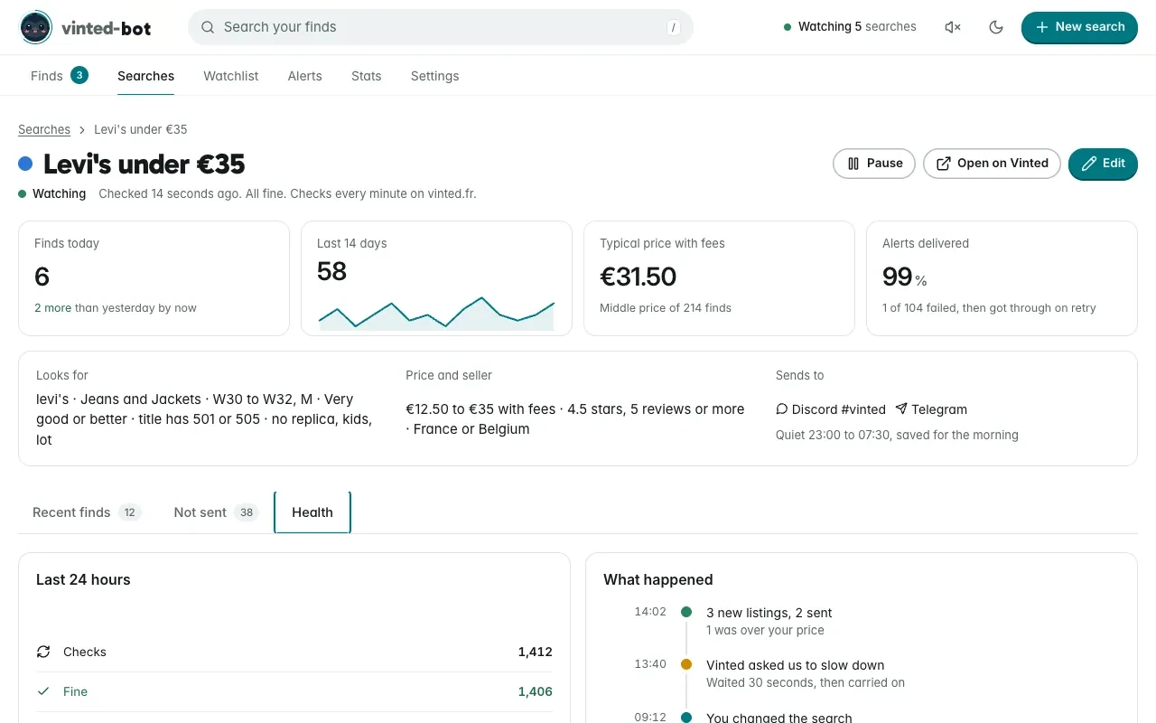
Task: Click the 13:40 amber timeline marker
Action: 686,664
